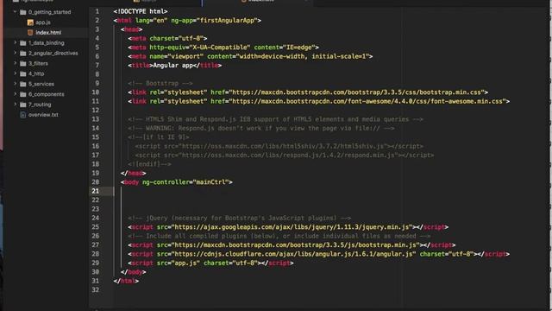
Task: Collapse the 0_getting_started folder arrow
Action: pos(16,12)
